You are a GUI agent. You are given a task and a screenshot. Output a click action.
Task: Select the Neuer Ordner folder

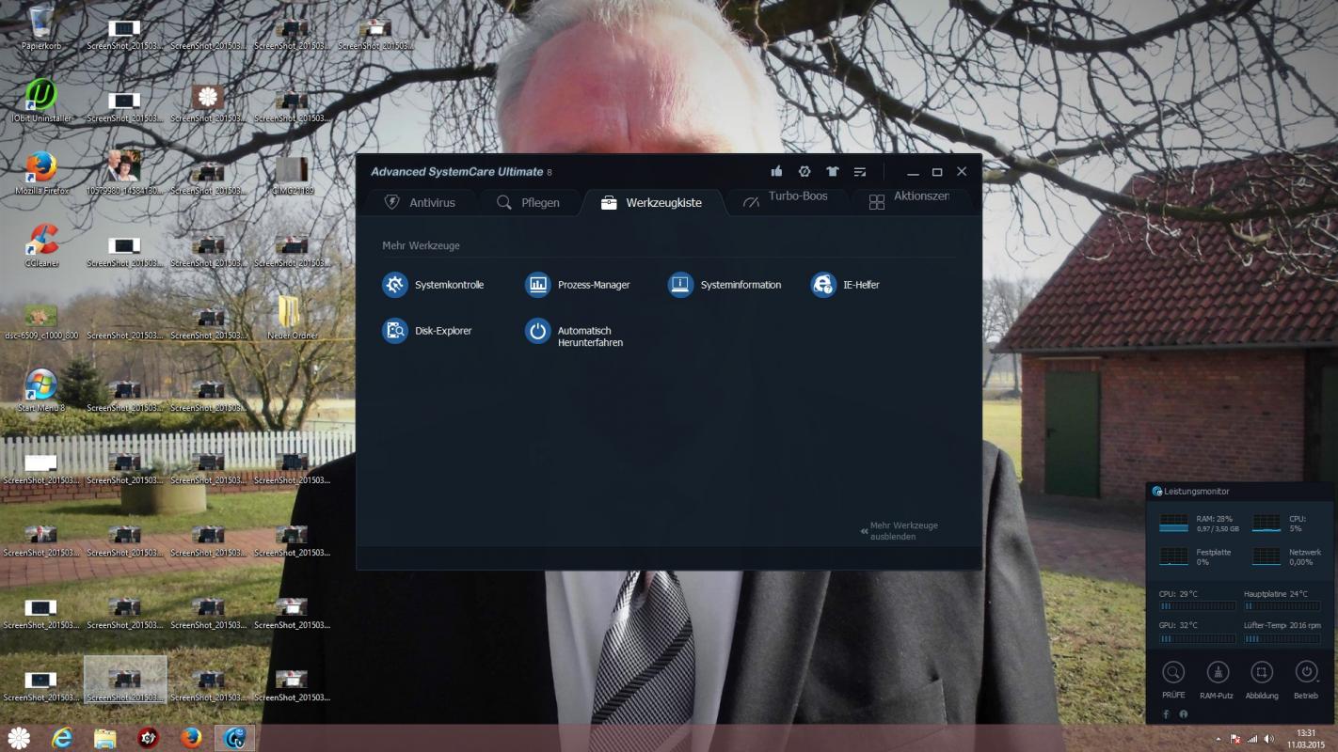[292, 318]
